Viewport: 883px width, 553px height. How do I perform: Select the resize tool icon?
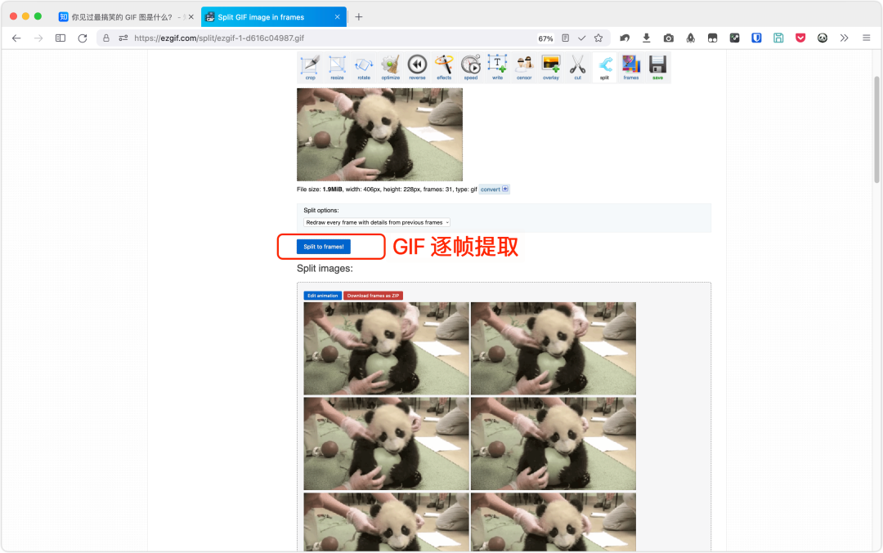point(337,68)
